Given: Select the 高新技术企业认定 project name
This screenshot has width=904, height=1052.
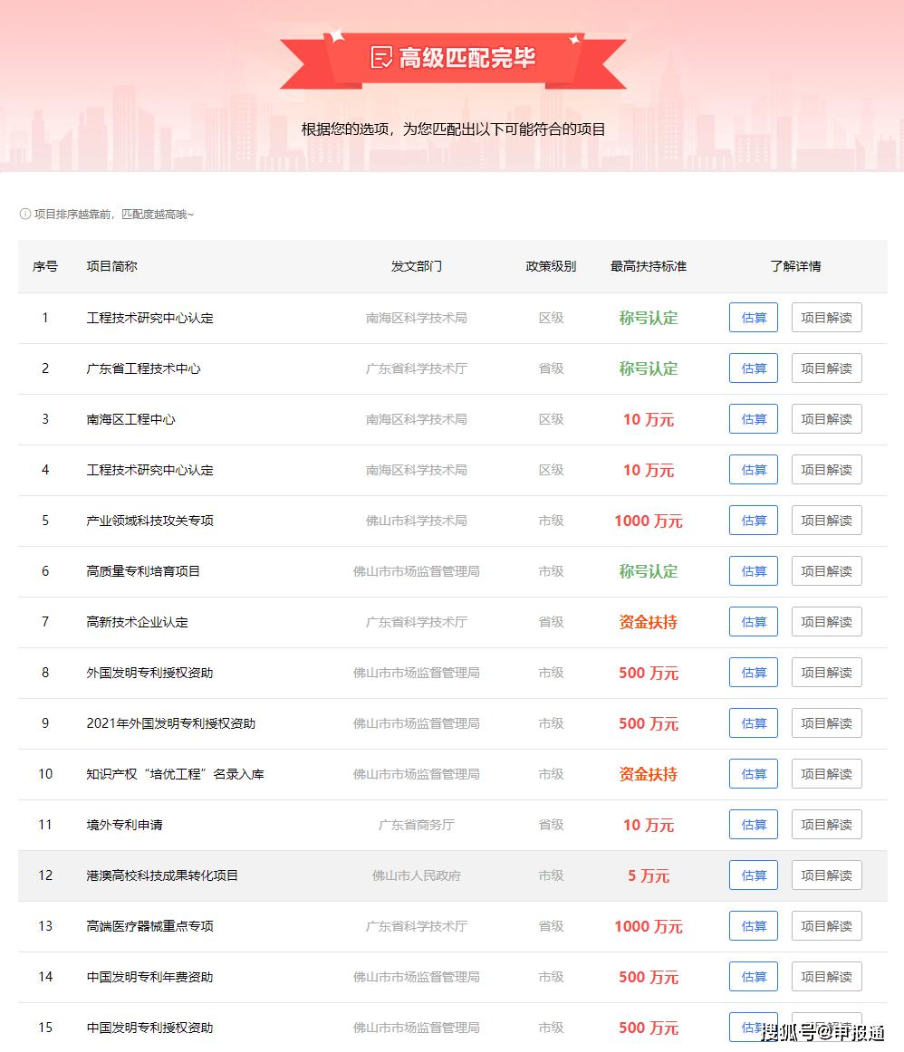Looking at the screenshot, I should pos(137,622).
